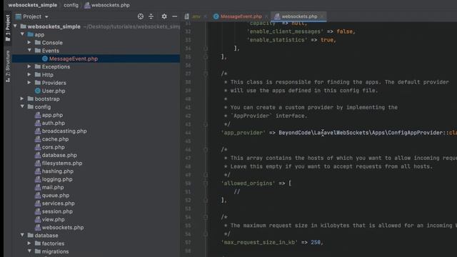This screenshot has width=457, height=257.
Task: Open hashing.php in config folder
Action: pos(58,171)
